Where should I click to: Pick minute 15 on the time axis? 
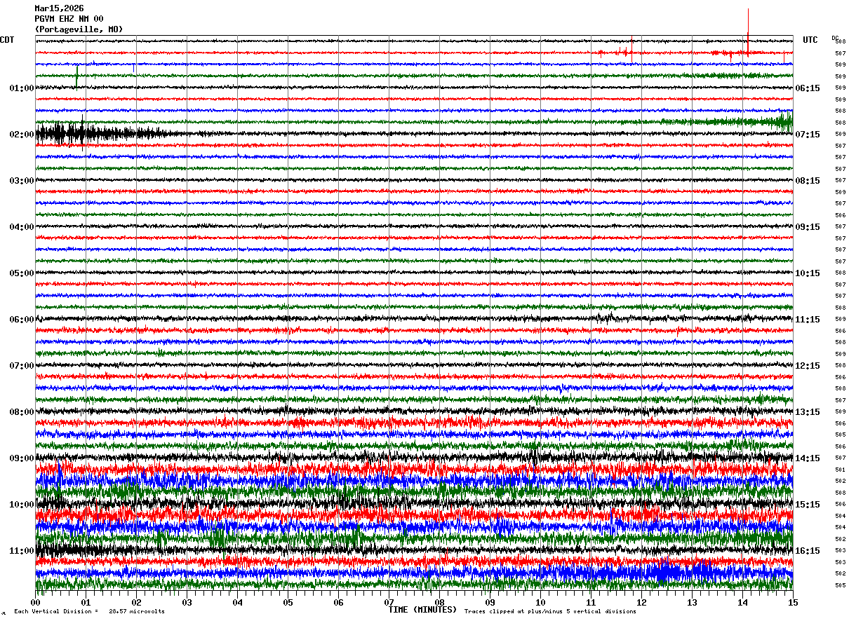(x=793, y=602)
